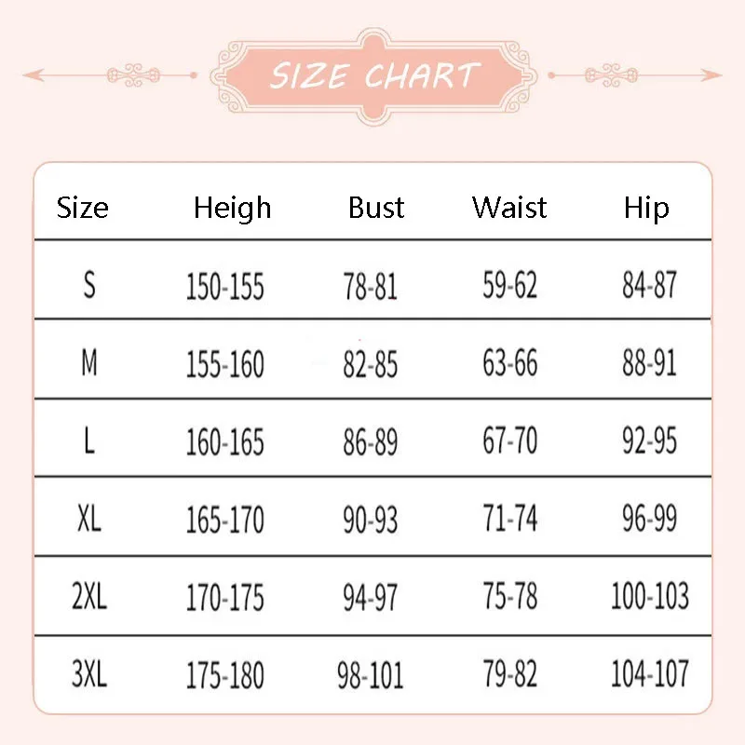This screenshot has width=745, height=745.
Task: Click hip value 96-99
Action: pyautogui.click(x=649, y=519)
